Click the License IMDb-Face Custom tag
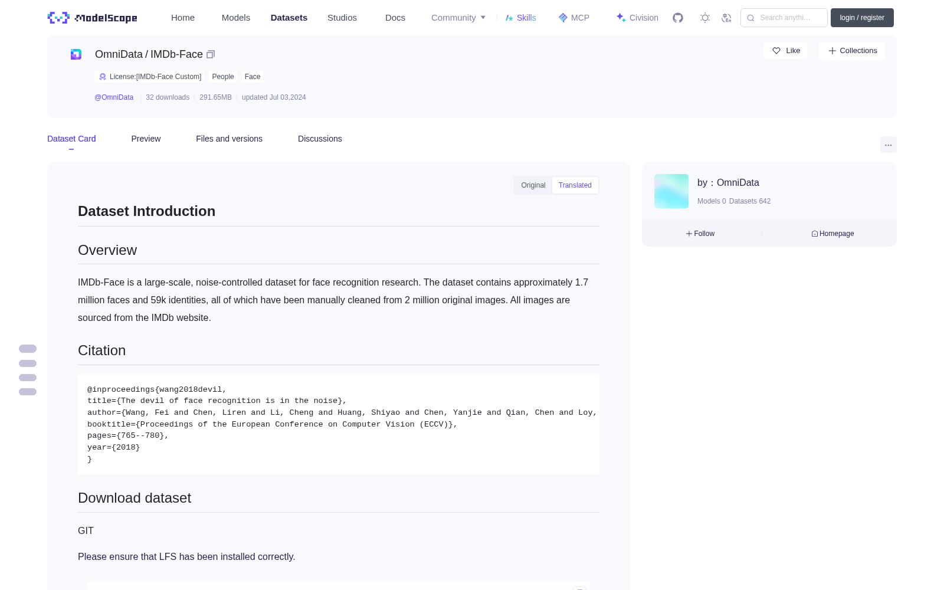Viewport: 944px width, 590px height. pos(150,77)
